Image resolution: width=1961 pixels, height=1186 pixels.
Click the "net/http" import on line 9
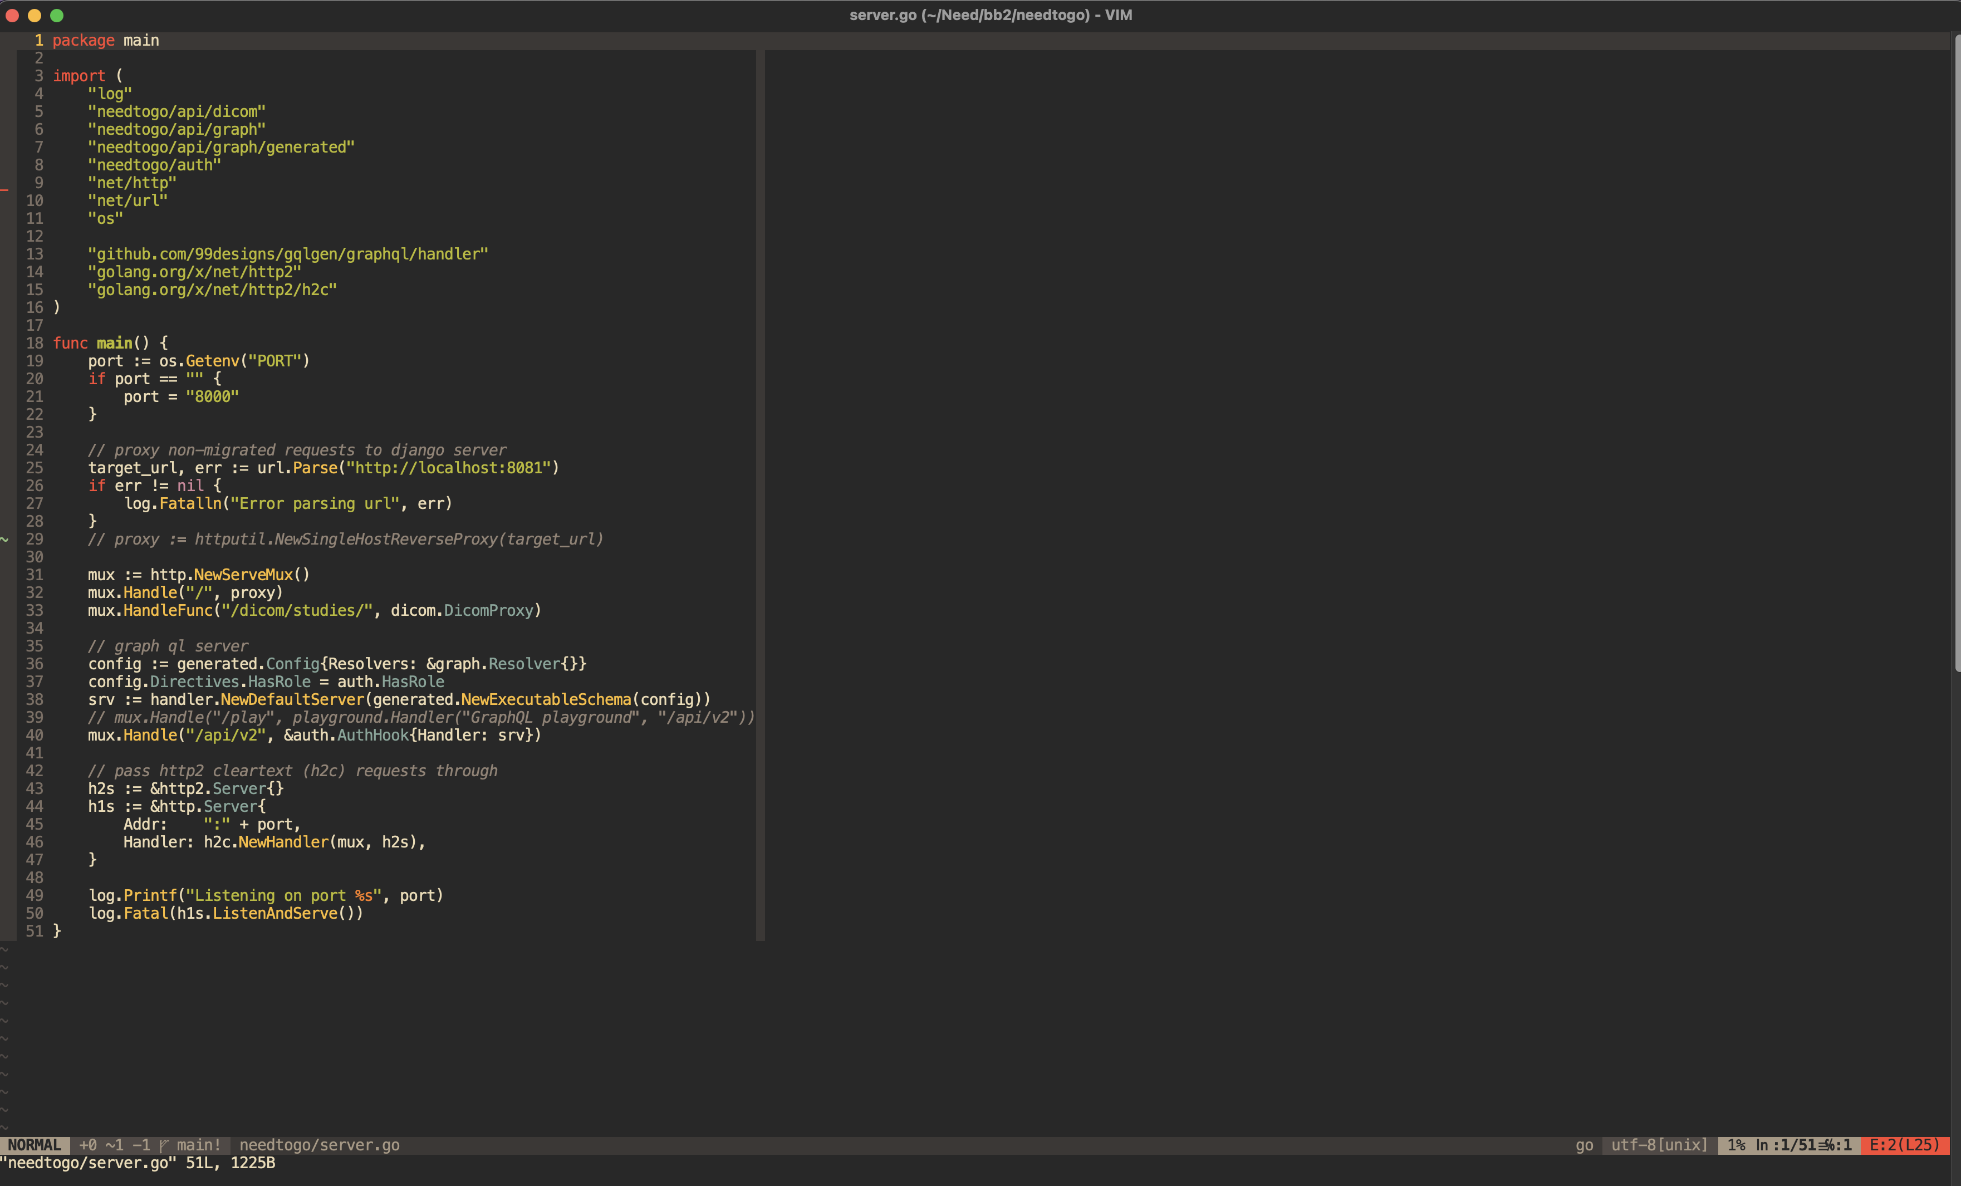click(132, 183)
